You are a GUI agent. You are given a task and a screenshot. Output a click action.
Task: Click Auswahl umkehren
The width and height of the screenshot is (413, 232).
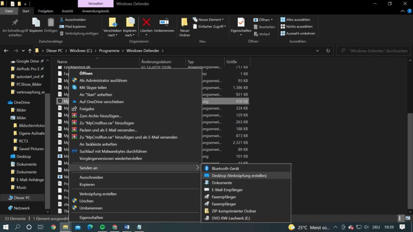click(x=298, y=33)
